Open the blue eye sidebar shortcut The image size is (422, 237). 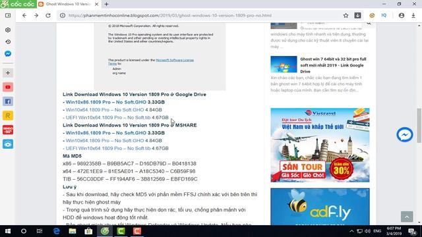pyautogui.click(x=8, y=144)
